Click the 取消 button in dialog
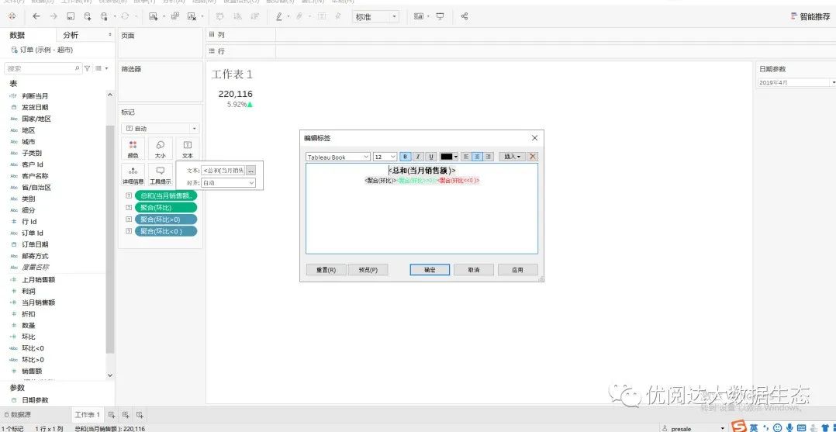Viewport: 836px width, 432px height. [x=473, y=270]
